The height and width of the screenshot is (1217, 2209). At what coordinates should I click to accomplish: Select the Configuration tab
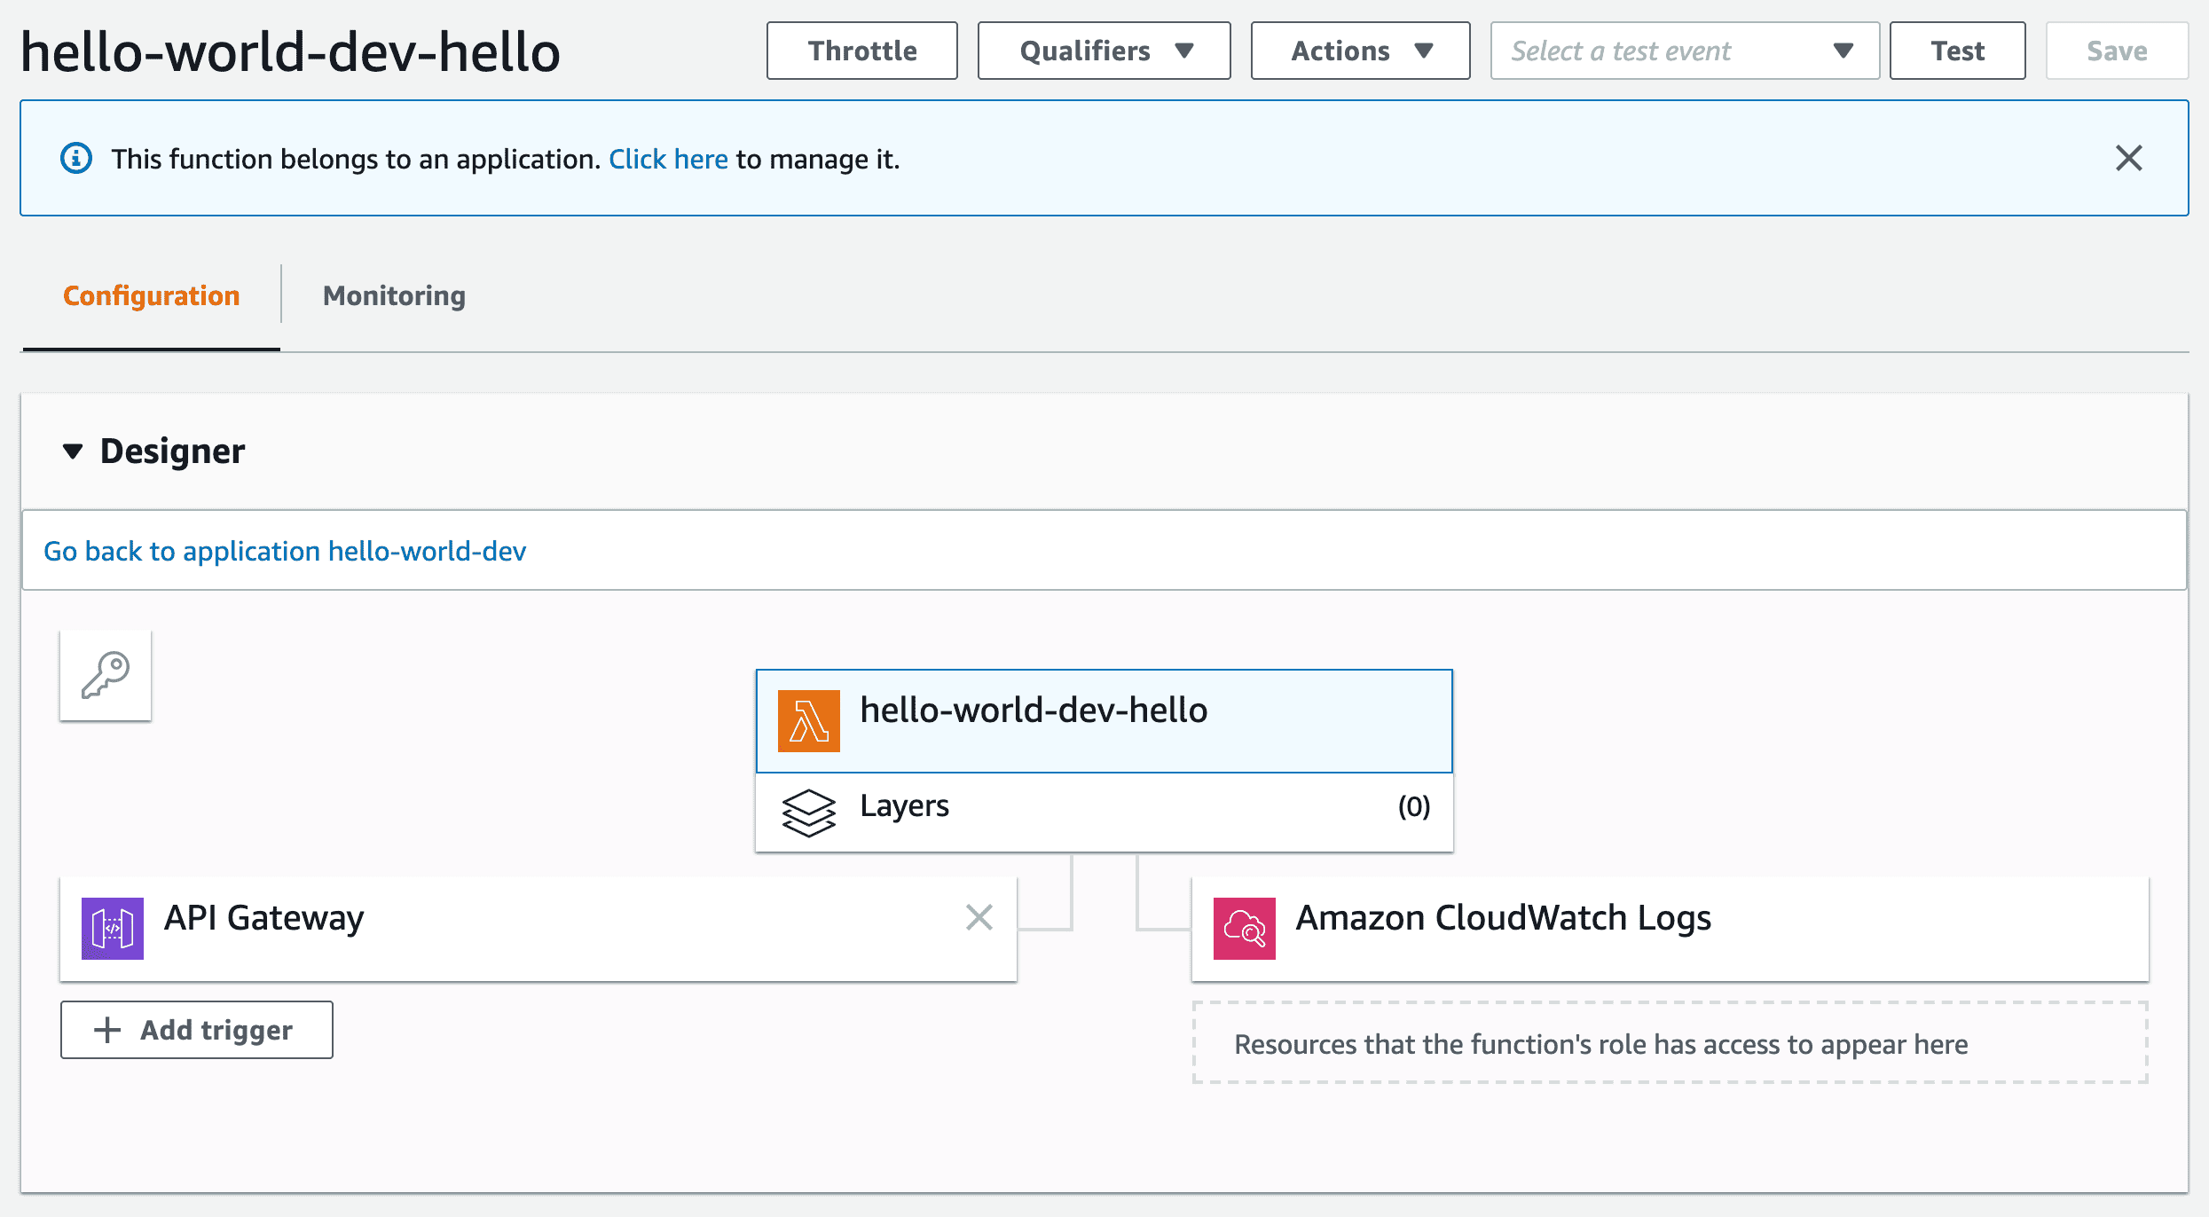click(152, 295)
